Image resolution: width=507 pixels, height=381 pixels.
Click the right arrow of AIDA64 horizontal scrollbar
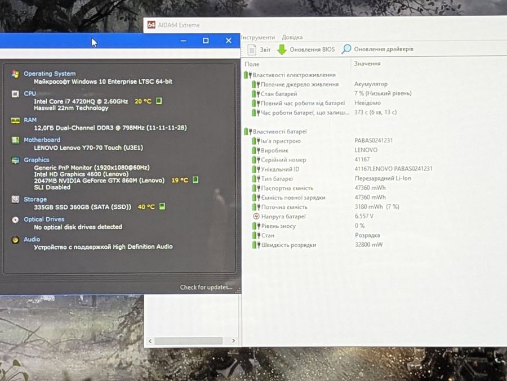[x=233, y=340]
